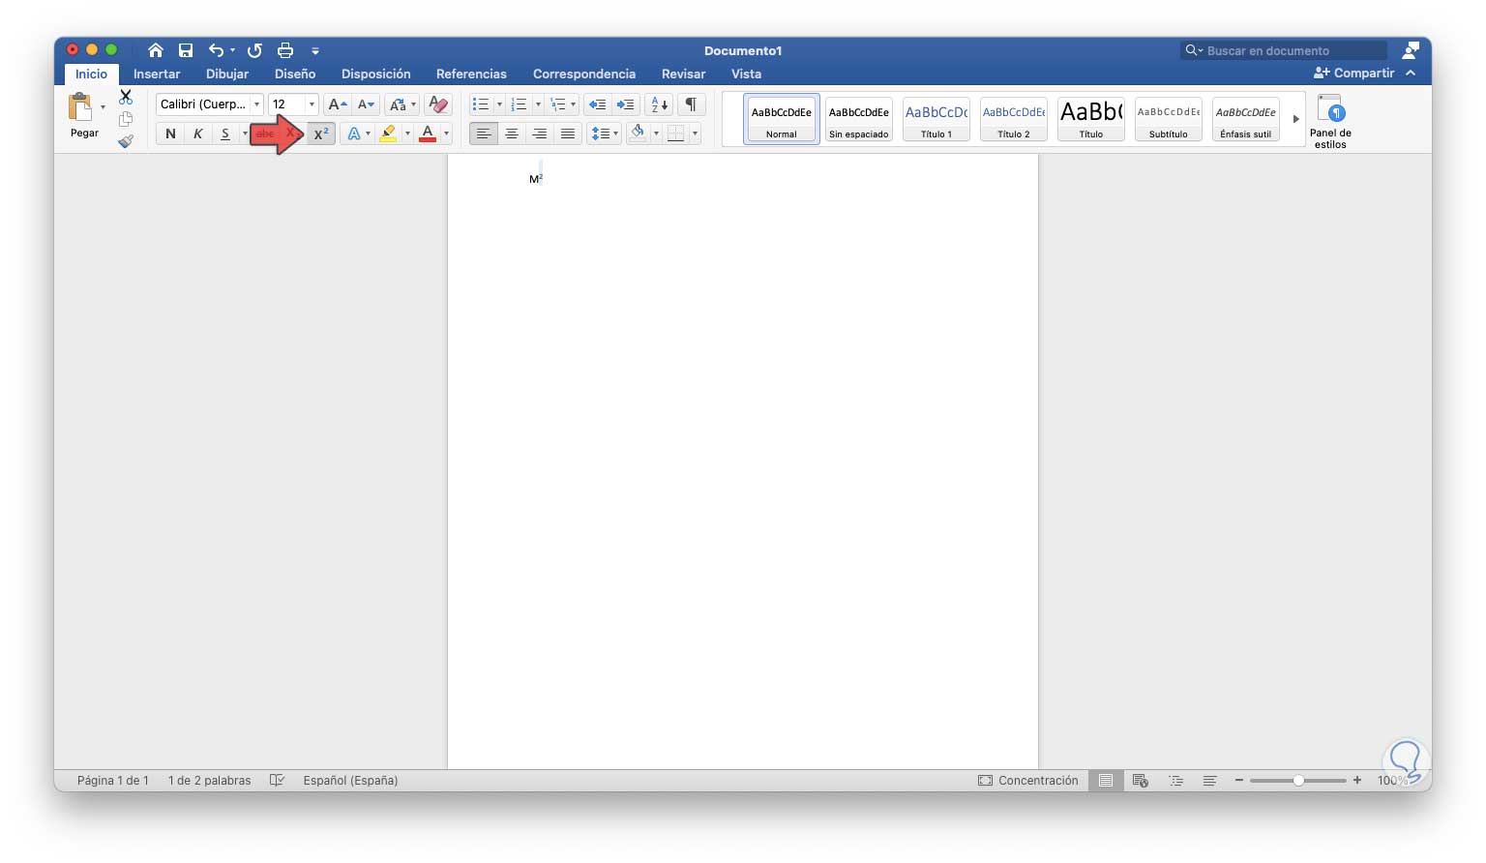Apply text effects outlined A icon

coord(354,134)
